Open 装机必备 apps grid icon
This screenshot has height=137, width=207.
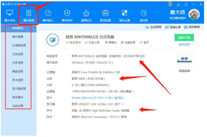[x=124, y=13]
